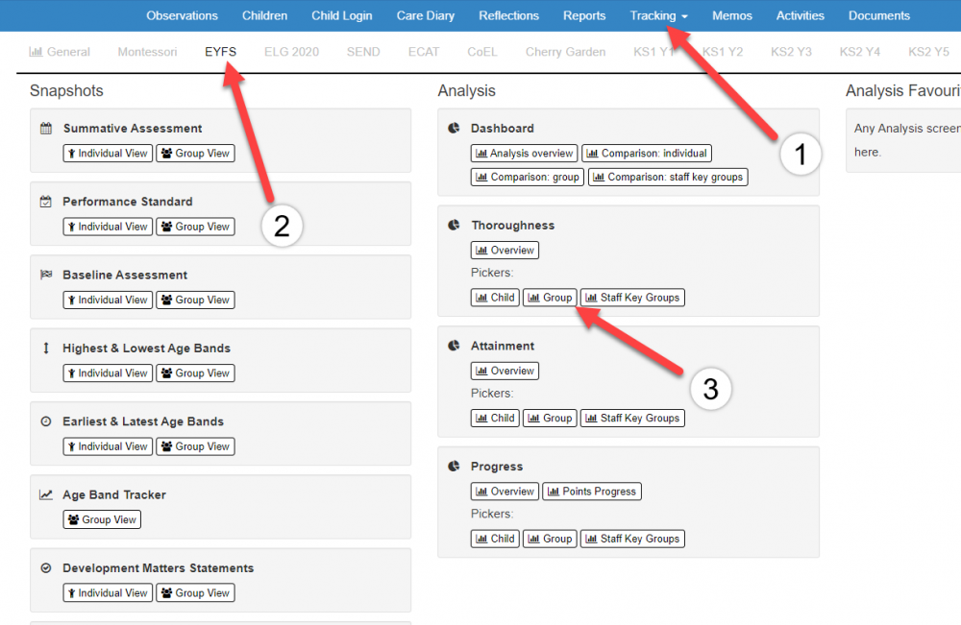Open Summative Assessment Group View

pos(195,153)
